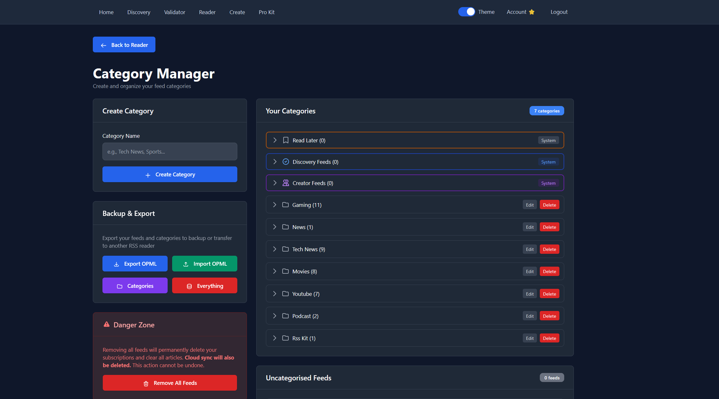Click the trash icon on Remove All Feeds
This screenshot has height=399, width=719.
pos(146,383)
